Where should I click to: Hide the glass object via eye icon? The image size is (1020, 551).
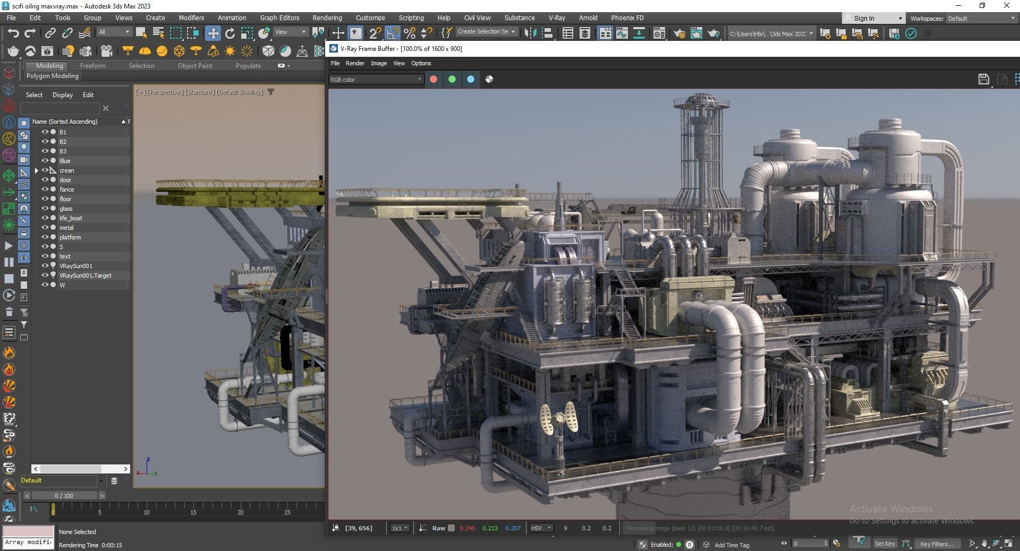point(45,208)
